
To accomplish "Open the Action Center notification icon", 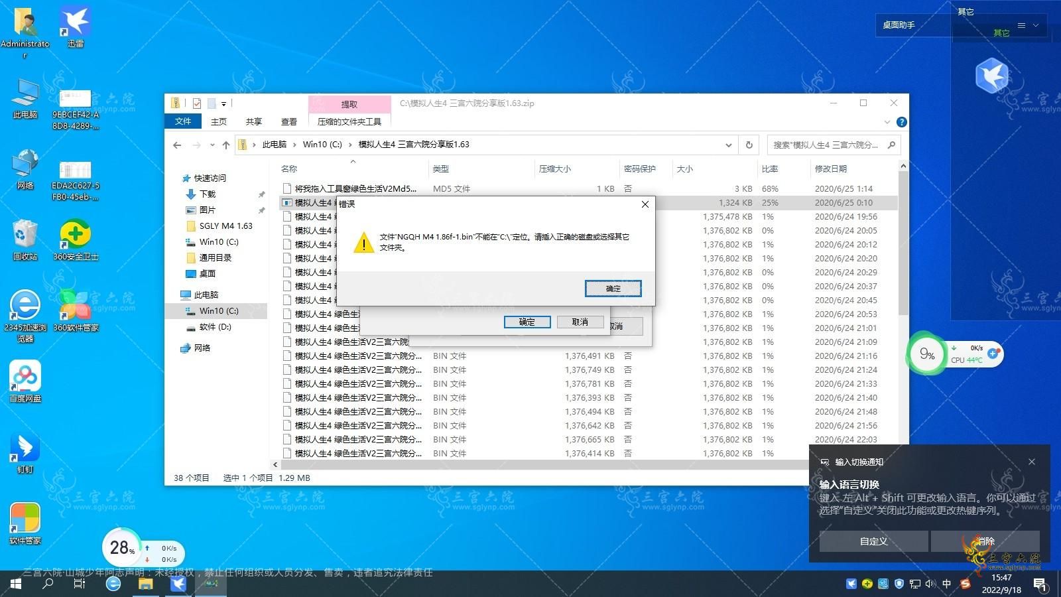I will pyautogui.click(x=1040, y=584).
